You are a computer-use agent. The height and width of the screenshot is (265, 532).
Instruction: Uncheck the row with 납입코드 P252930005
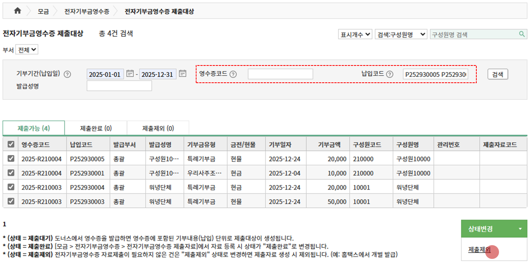tap(11, 159)
